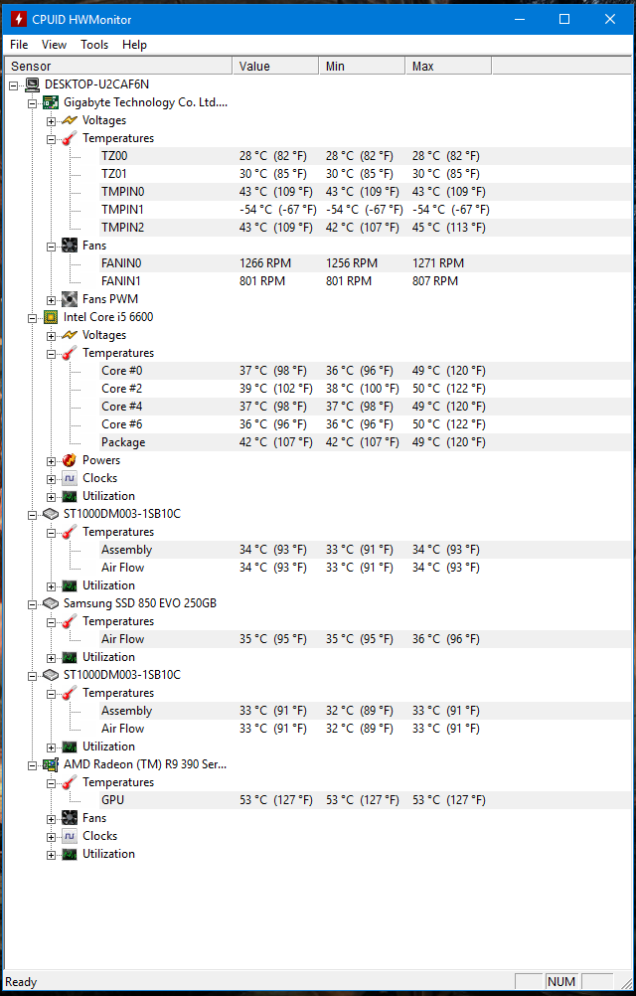Click the Max column header

point(448,66)
